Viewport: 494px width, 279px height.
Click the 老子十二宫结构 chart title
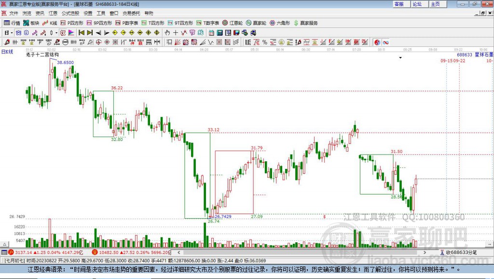coord(42,55)
